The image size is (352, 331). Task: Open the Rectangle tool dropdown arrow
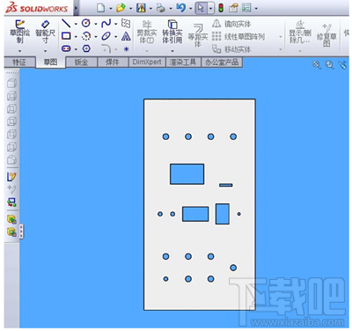(x=76, y=37)
